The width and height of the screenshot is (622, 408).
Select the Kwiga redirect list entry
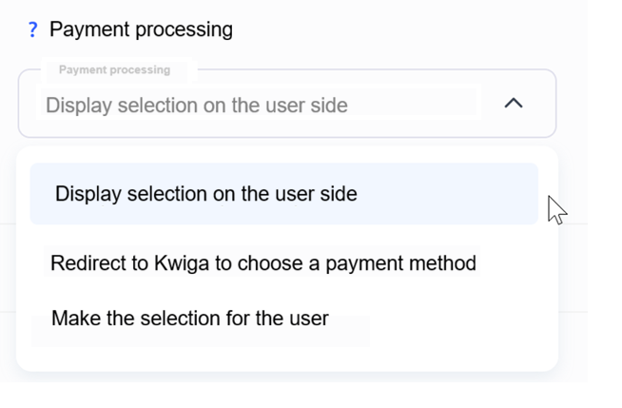coord(262,262)
